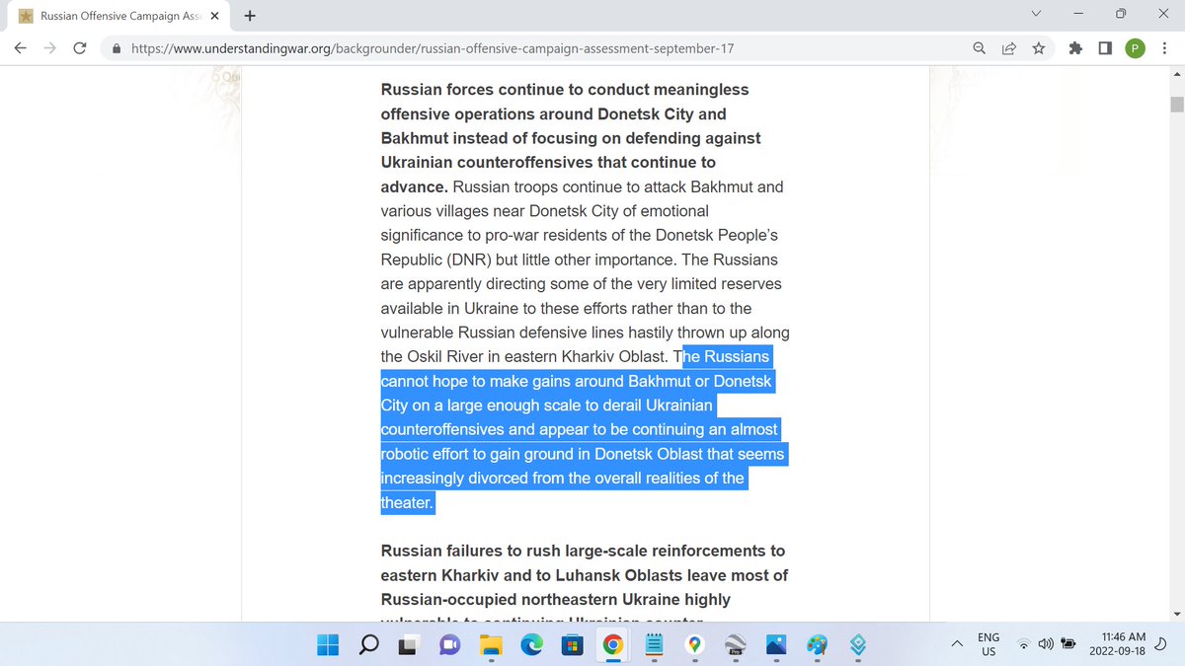Switch ENG US input language
This screenshot has width=1185, height=666.
pyautogui.click(x=988, y=644)
